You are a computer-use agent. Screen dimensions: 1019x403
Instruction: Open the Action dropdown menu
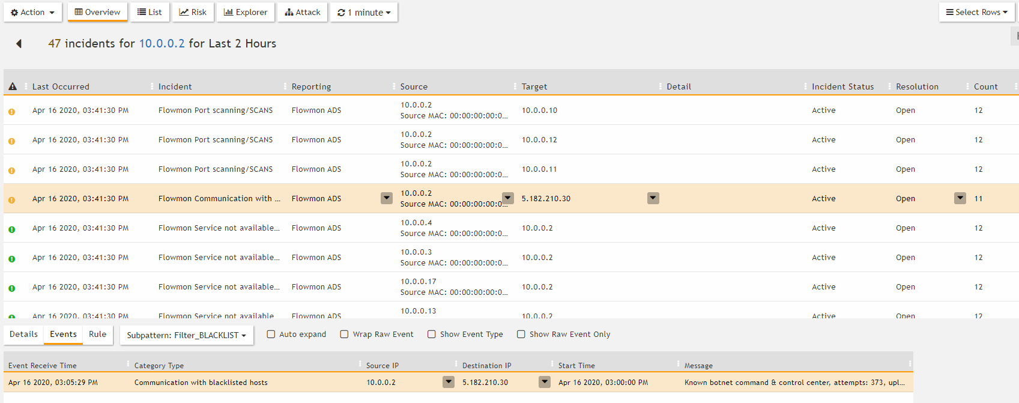[x=32, y=12]
